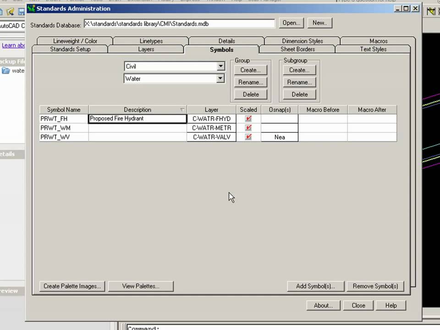Click the Layer column header
The image size is (440, 330).
click(x=211, y=110)
